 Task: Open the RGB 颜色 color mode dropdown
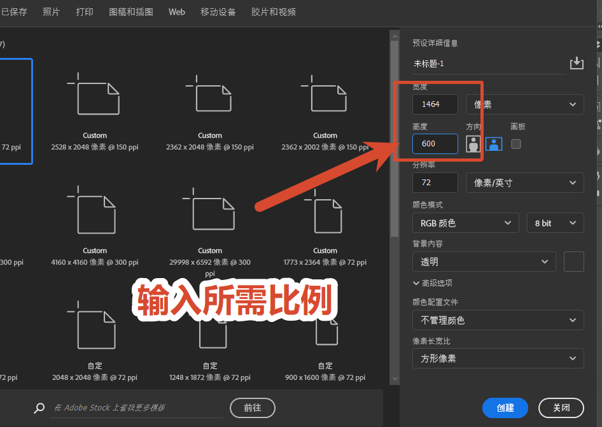465,223
